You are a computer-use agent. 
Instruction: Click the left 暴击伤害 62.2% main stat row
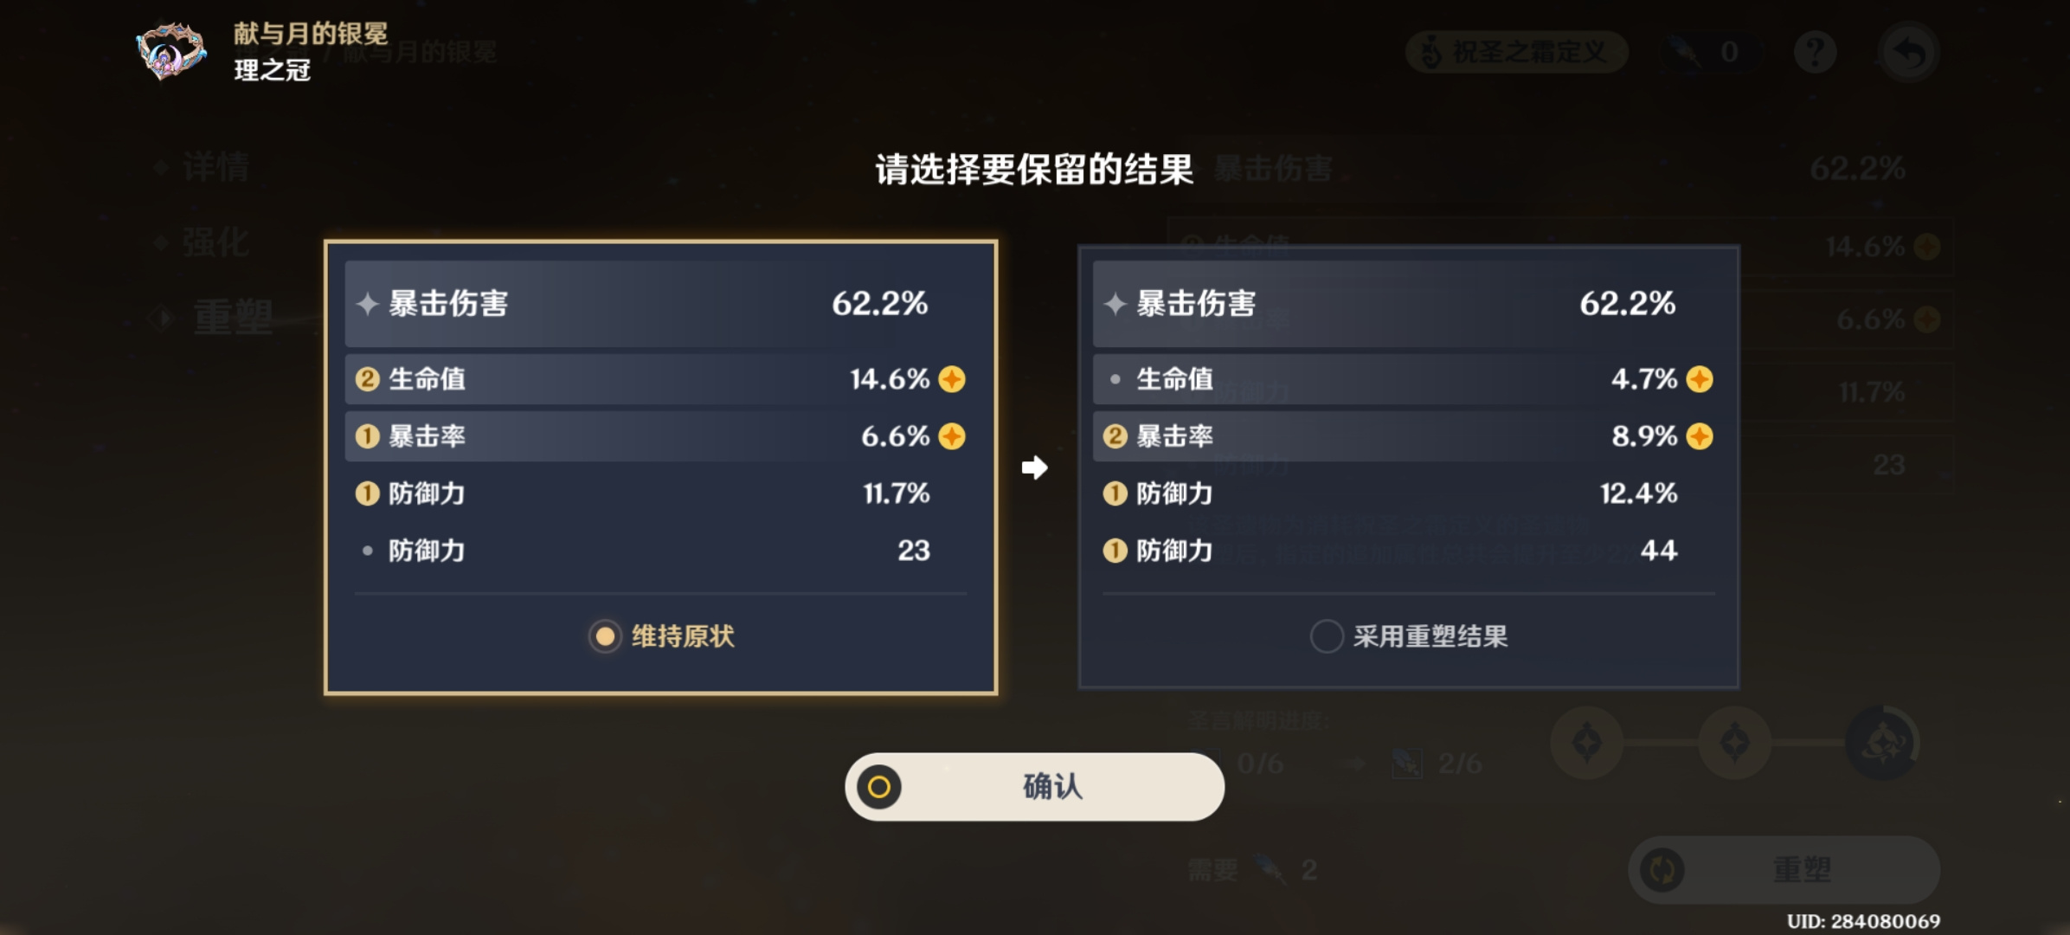pos(660,304)
